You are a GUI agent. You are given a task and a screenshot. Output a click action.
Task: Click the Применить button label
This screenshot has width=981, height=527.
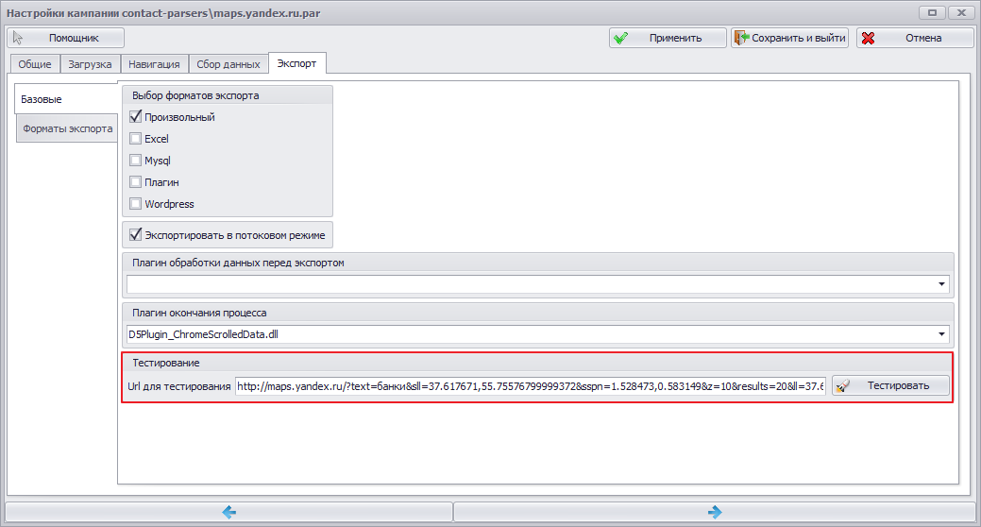676,38
